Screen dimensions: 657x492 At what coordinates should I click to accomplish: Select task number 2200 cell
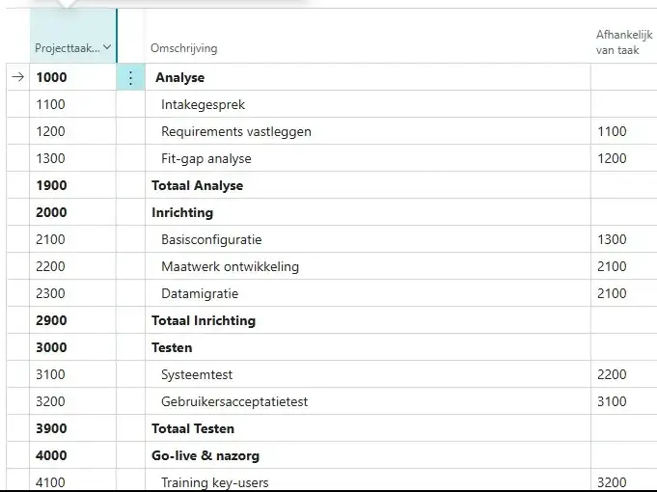(x=73, y=266)
